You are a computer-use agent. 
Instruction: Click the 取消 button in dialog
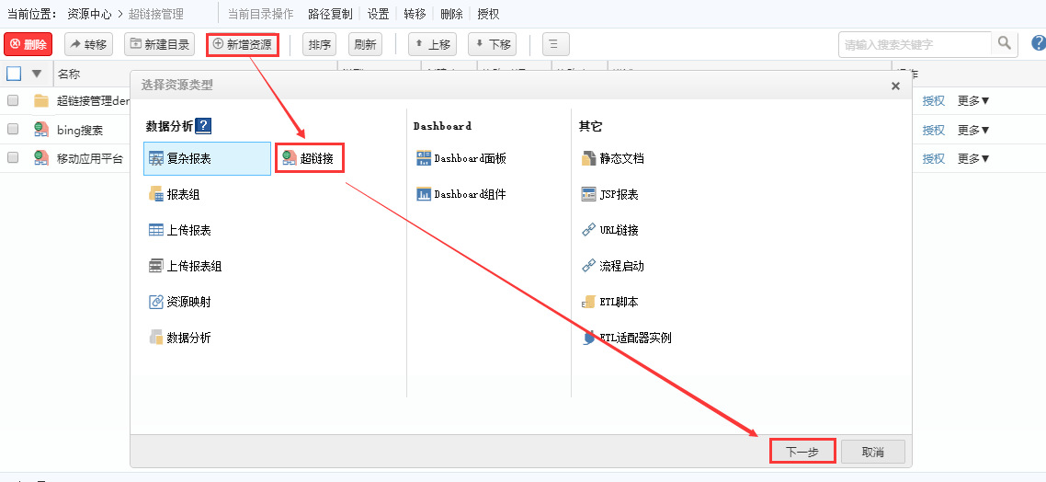point(873,452)
